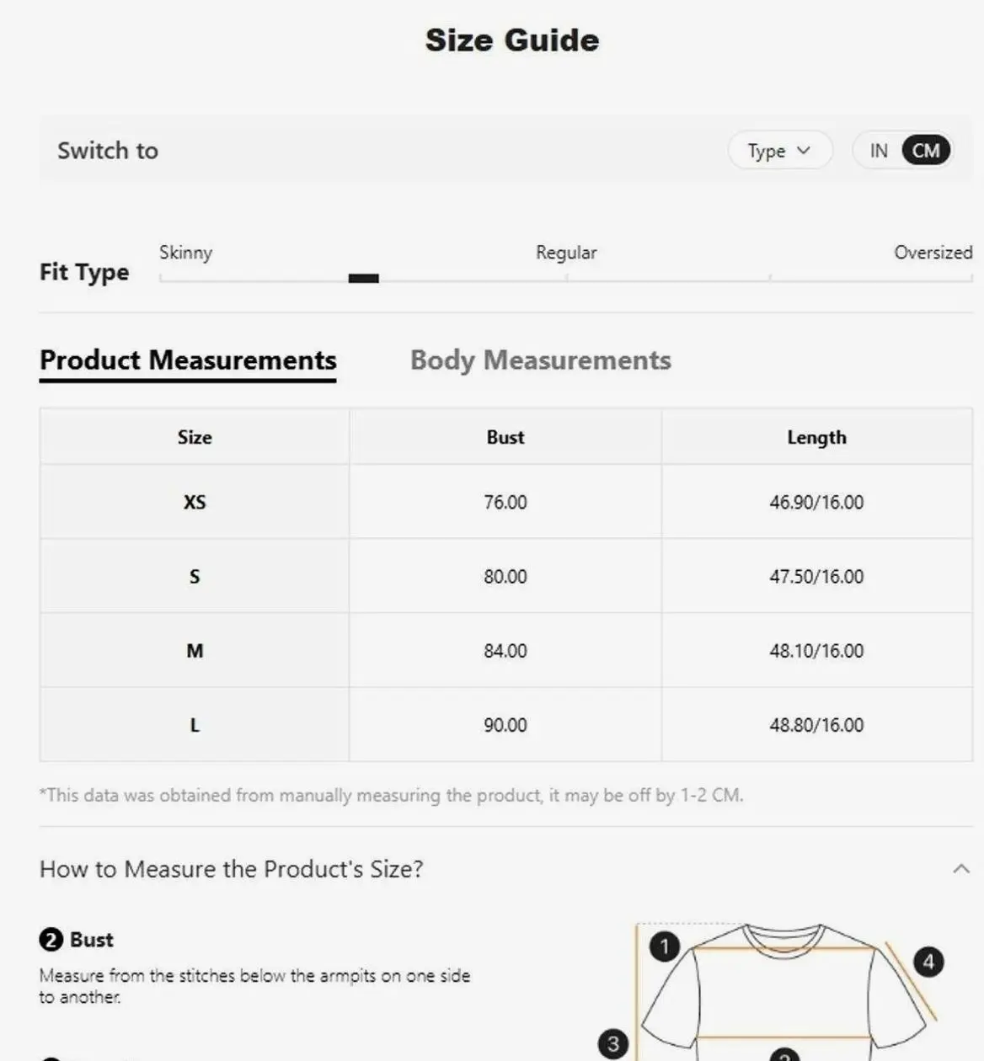Click the Regular fit label
The image size is (984, 1061).
[566, 253]
